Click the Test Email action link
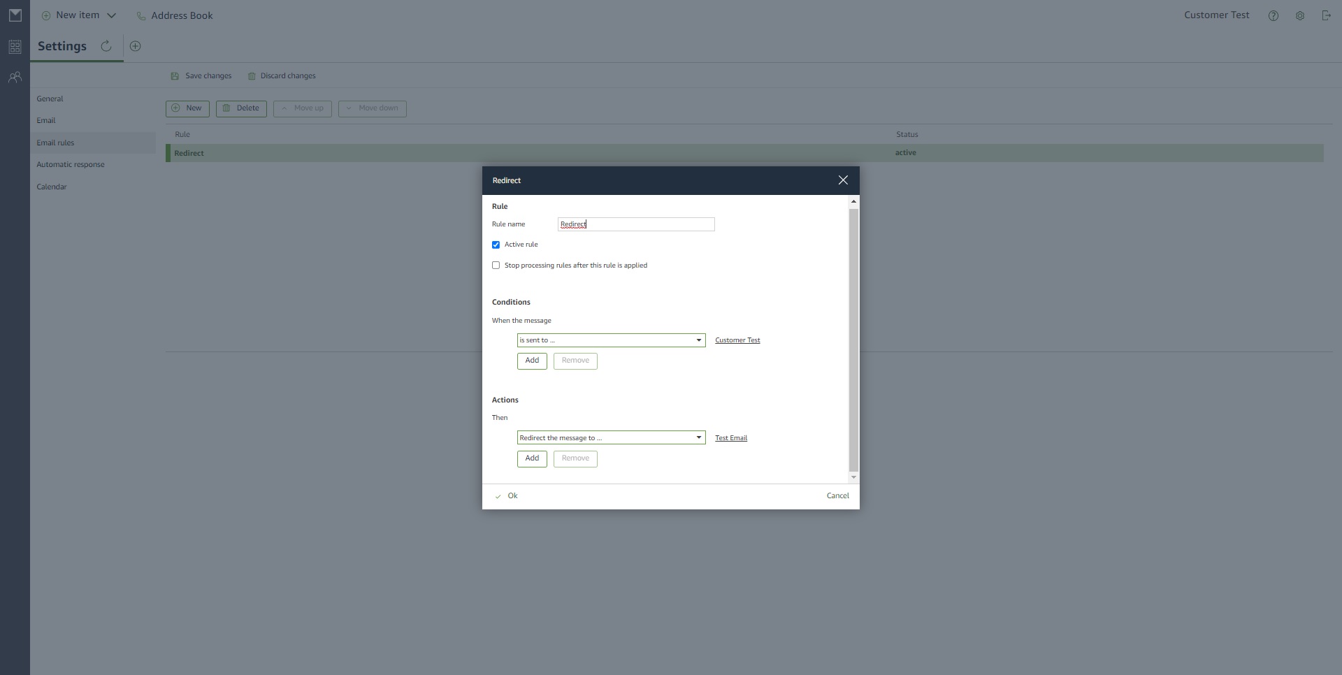Viewport: 1342px width, 675px height. [731, 438]
